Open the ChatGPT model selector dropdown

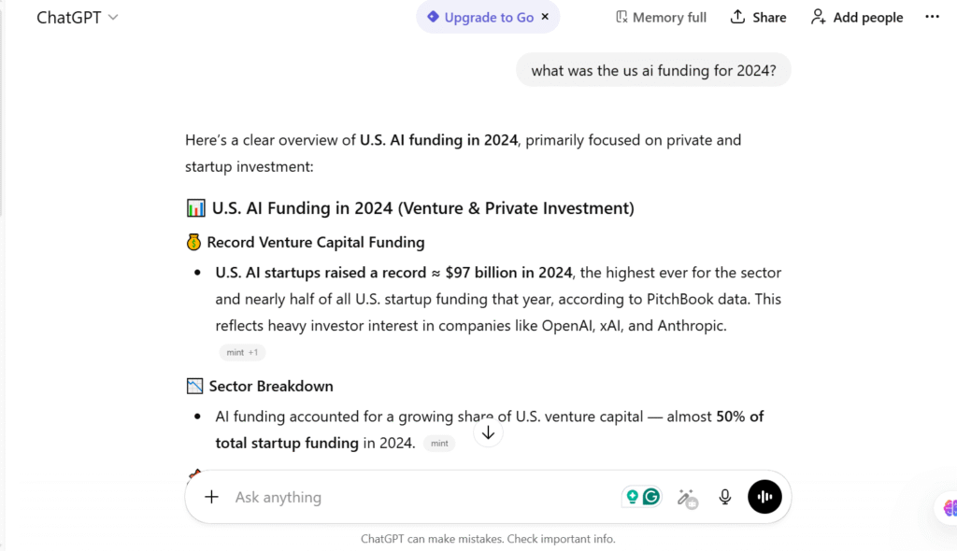[78, 17]
